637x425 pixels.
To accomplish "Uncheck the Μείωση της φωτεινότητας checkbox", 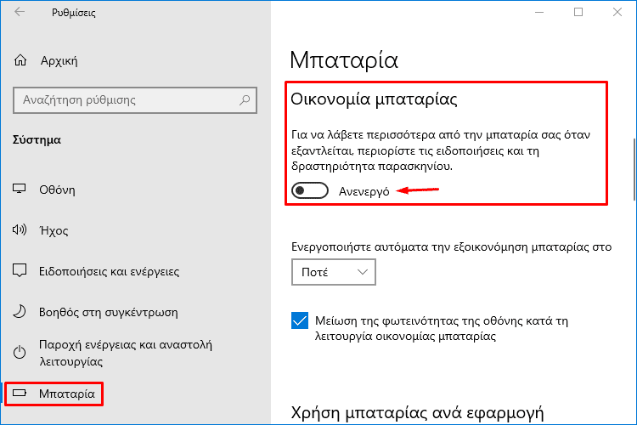I will [x=300, y=320].
